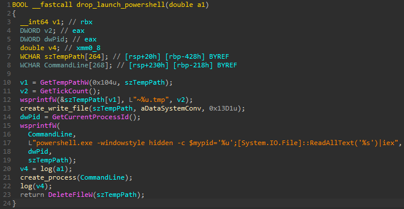Click the BOOL return type keyword
404x209 pixels.
pos(20,5)
